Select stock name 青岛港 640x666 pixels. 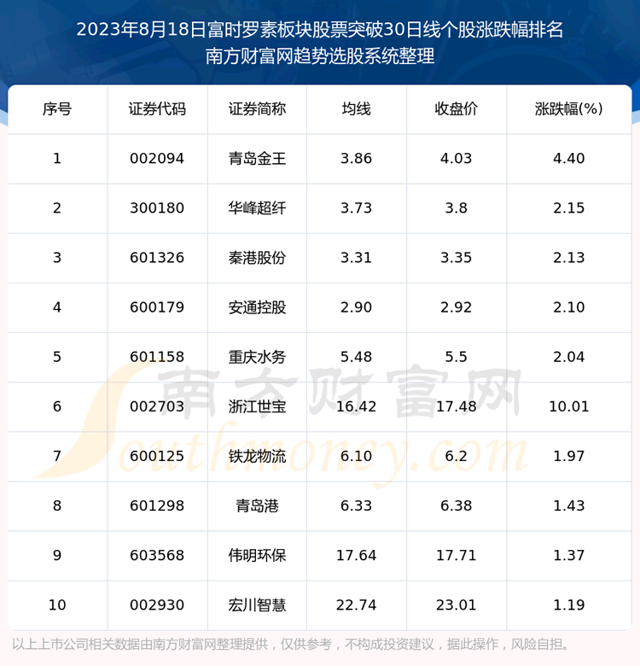pyautogui.click(x=257, y=506)
